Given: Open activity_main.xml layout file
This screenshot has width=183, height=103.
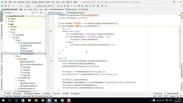Looking at the screenshot, I should pos(29,83).
